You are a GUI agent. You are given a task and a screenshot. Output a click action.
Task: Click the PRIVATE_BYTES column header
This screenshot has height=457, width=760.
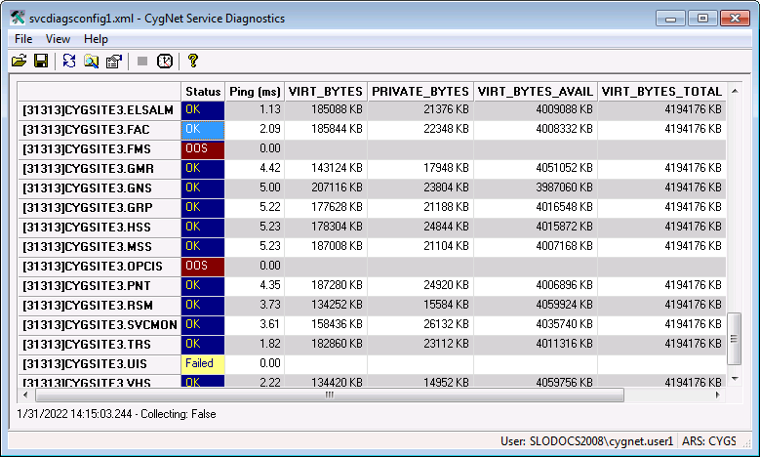[420, 92]
